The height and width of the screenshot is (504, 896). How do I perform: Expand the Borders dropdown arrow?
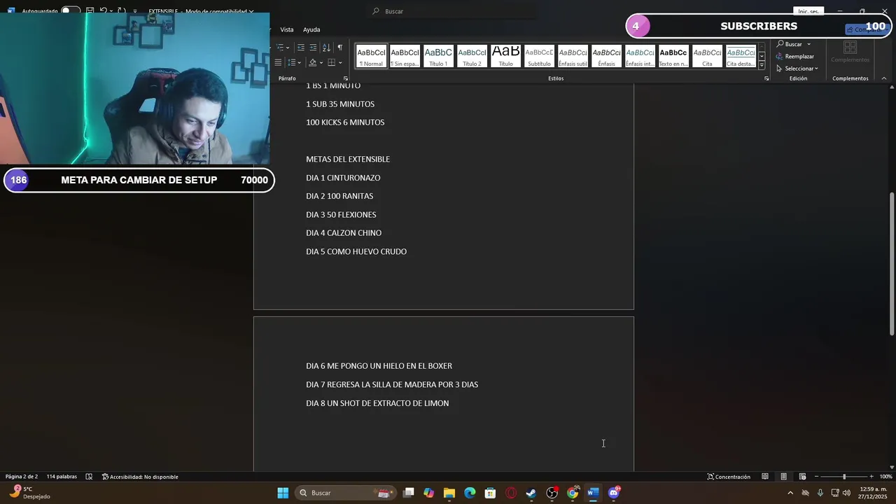[340, 63]
